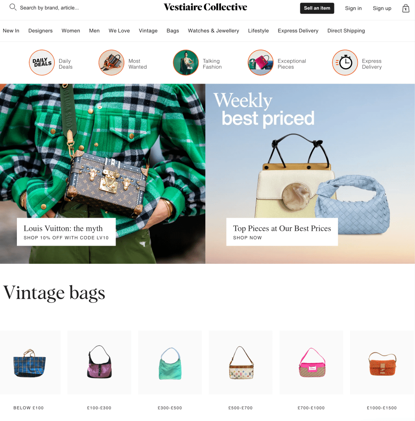Click the Express Delivery stopwatch icon

pos(345,63)
